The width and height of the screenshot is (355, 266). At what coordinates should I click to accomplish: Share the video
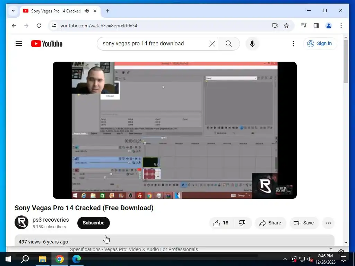point(270,223)
